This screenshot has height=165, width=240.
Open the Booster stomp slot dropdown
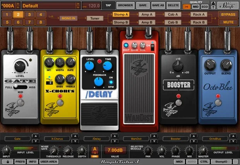tap(176, 139)
